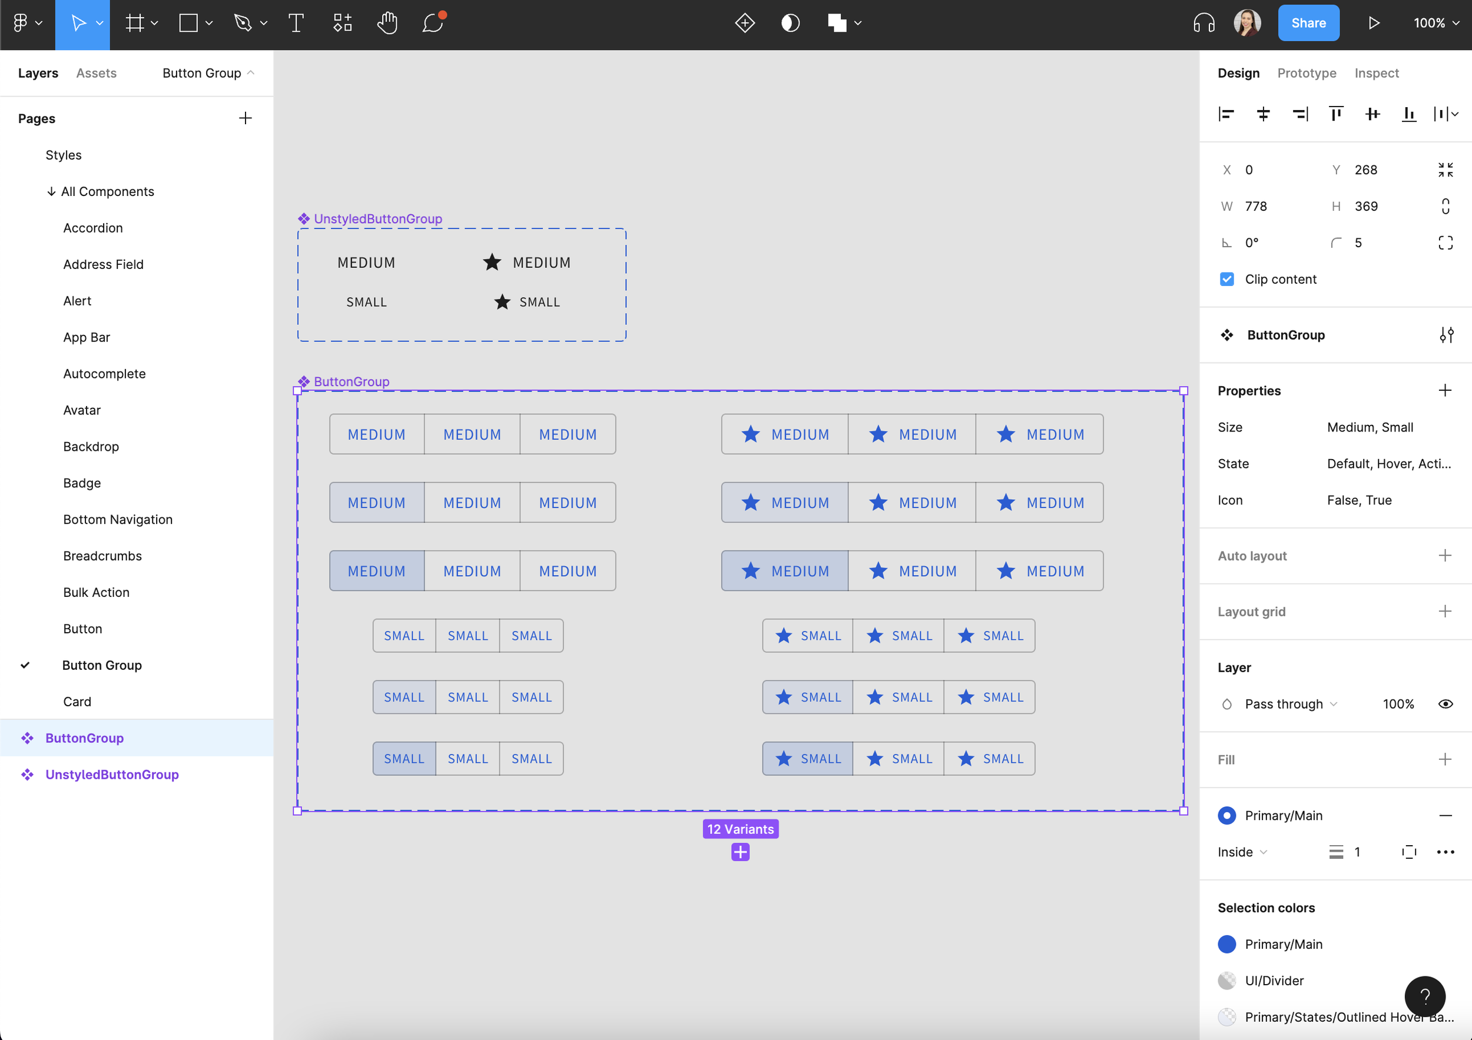Screen dimensions: 1472x1040
Task: Expand the stroke Inside position dropdown
Action: tap(1242, 852)
